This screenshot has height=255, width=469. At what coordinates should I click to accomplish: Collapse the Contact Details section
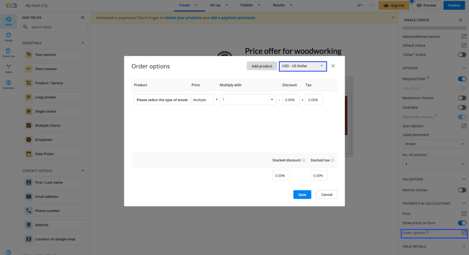[83, 170]
